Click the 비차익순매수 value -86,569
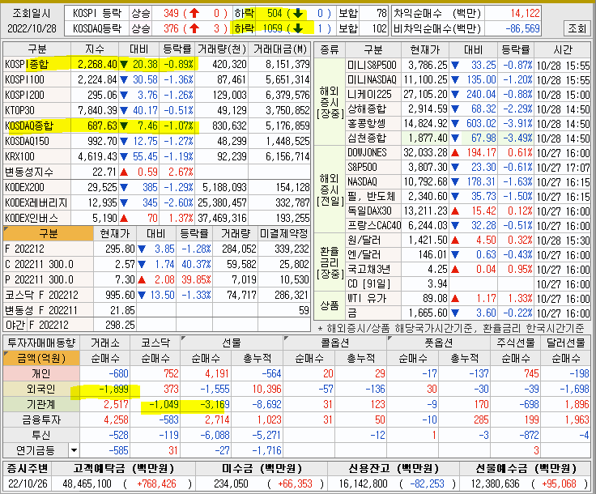 [522, 28]
